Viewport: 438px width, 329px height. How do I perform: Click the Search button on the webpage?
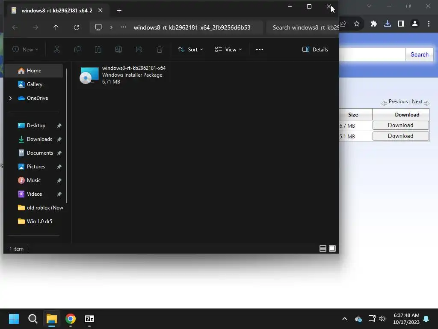[419, 54]
